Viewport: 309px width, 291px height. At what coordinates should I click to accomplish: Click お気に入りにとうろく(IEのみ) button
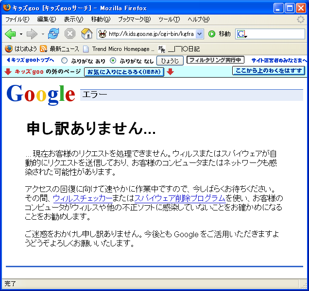click(x=124, y=72)
